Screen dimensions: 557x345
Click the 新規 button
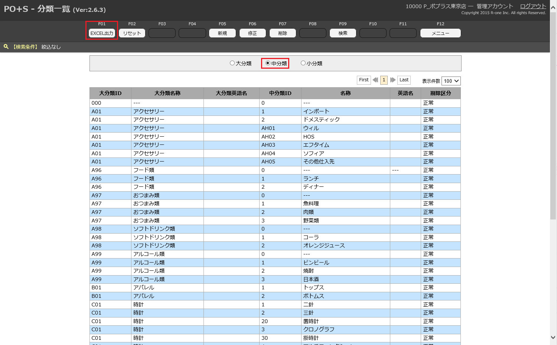pos(222,33)
